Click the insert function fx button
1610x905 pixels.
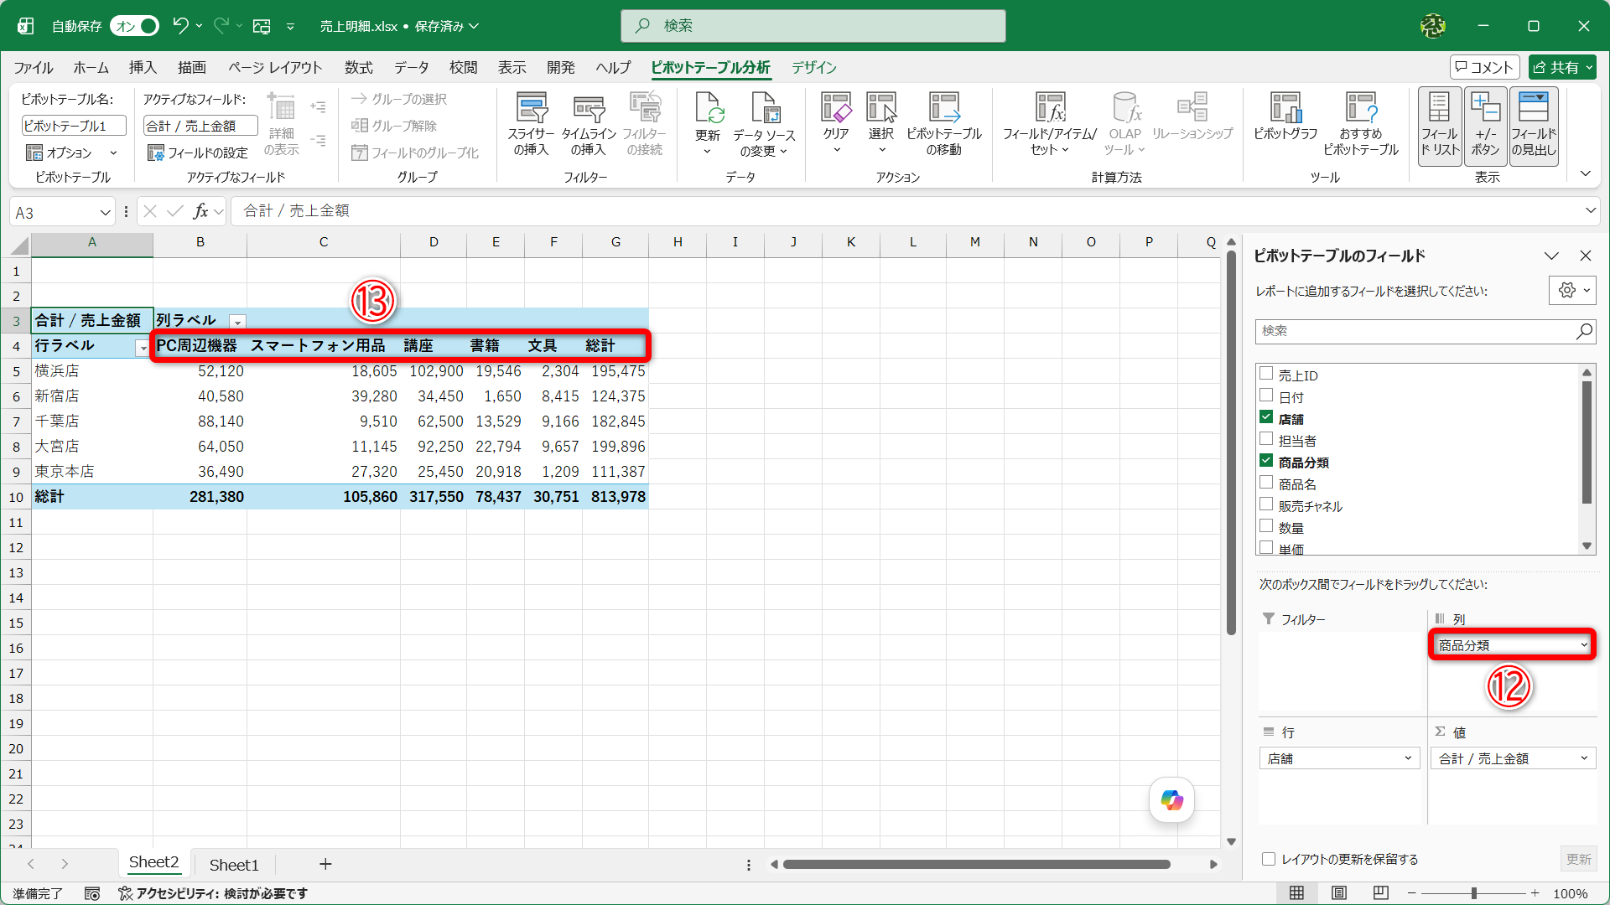tap(200, 211)
